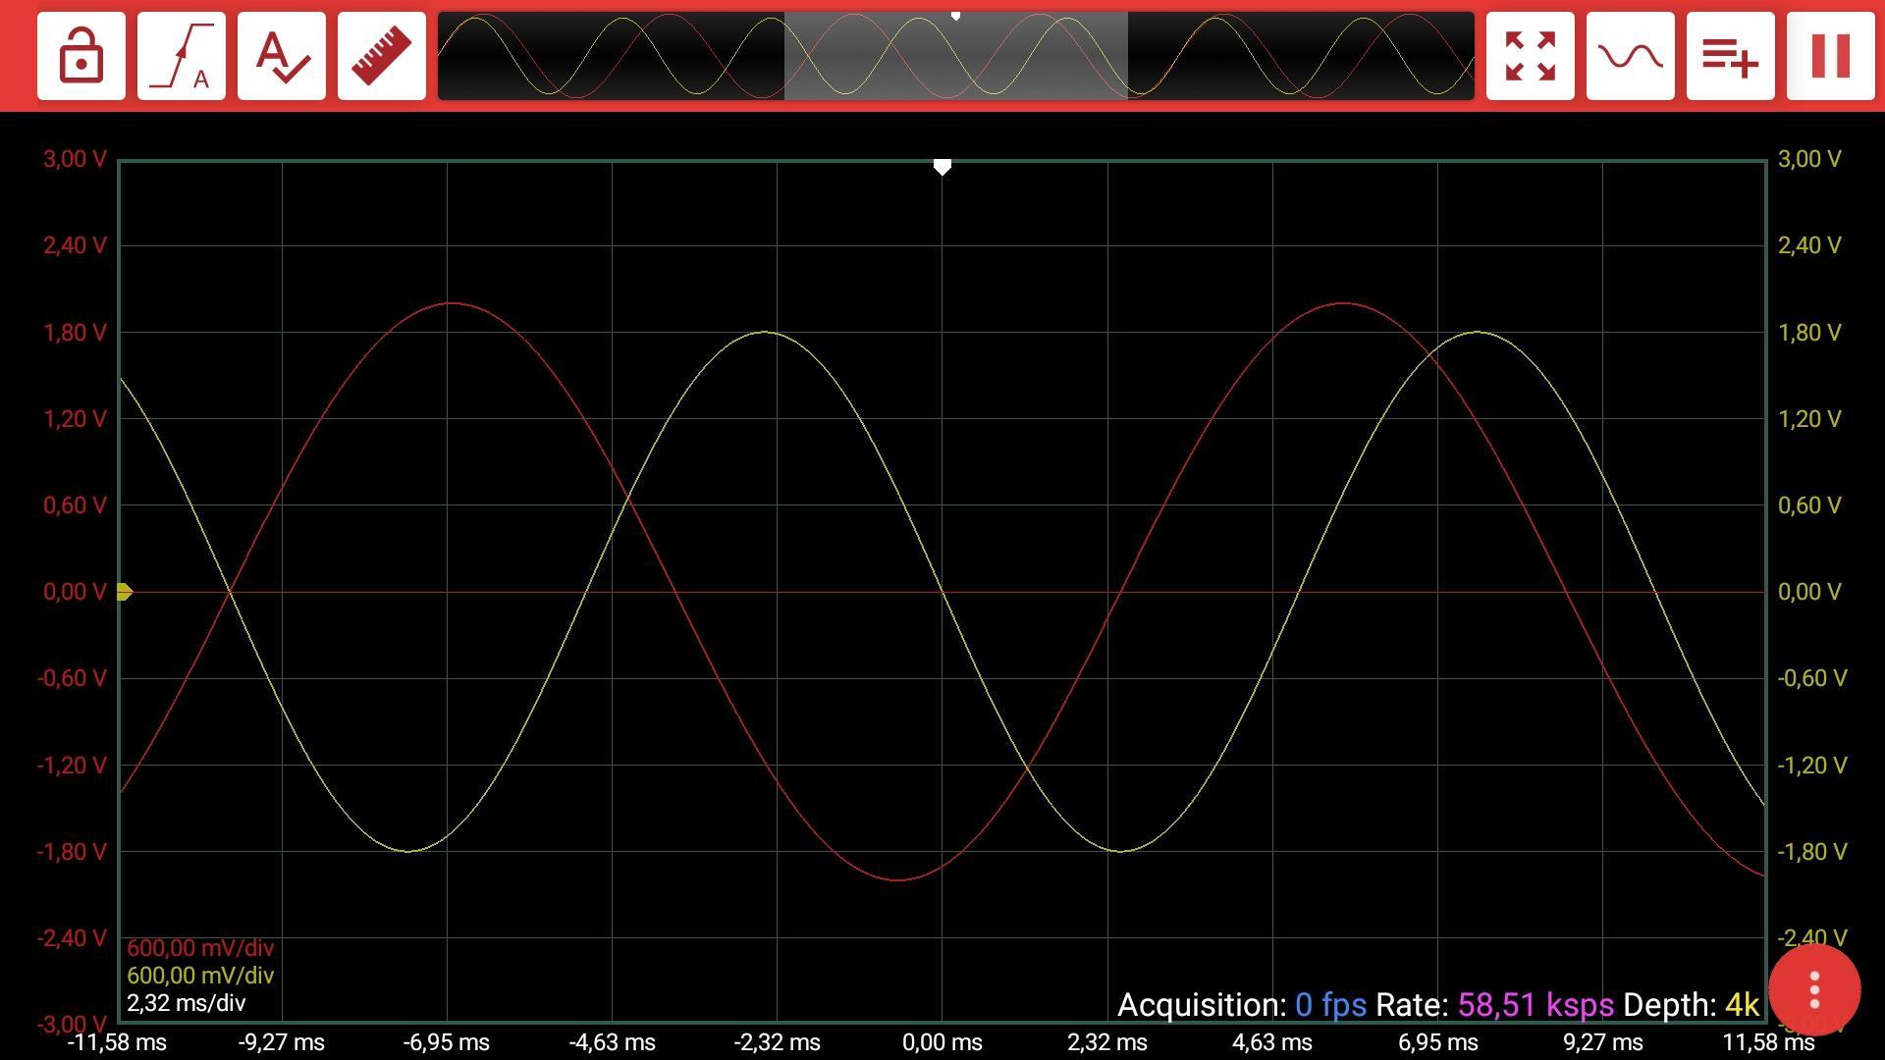Tap the red 600,00 mV/div label
The width and height of the screenshot is (1885, 1060).
[x=200, y=948]
